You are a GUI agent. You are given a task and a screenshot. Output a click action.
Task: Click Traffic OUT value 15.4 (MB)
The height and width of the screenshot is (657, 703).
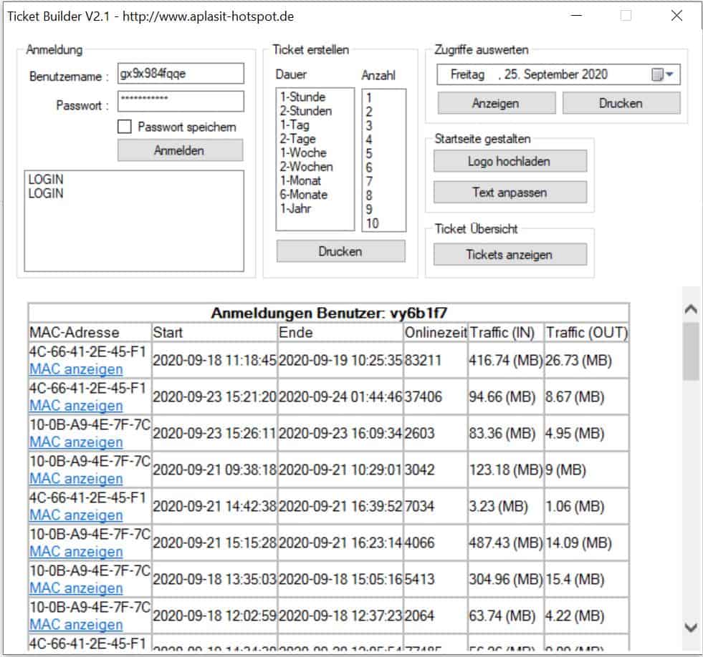pyautogui.click(x=575, y=579)
